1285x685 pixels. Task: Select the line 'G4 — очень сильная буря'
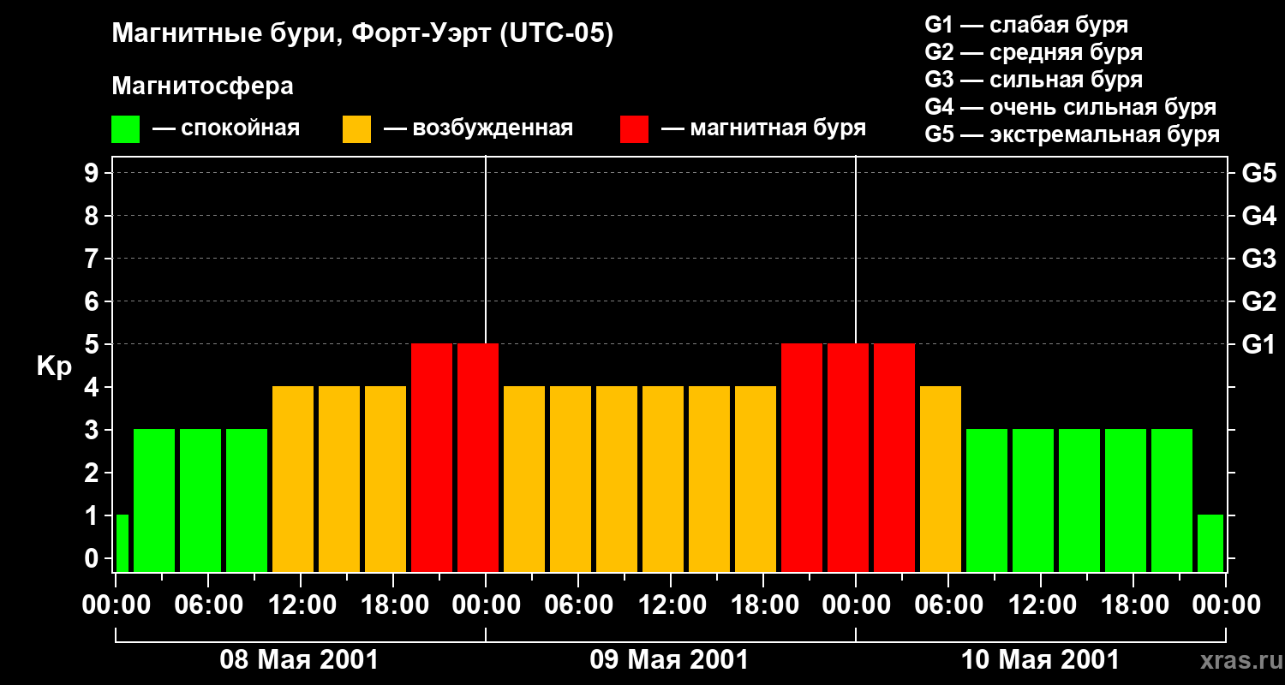click(1071, 107)
